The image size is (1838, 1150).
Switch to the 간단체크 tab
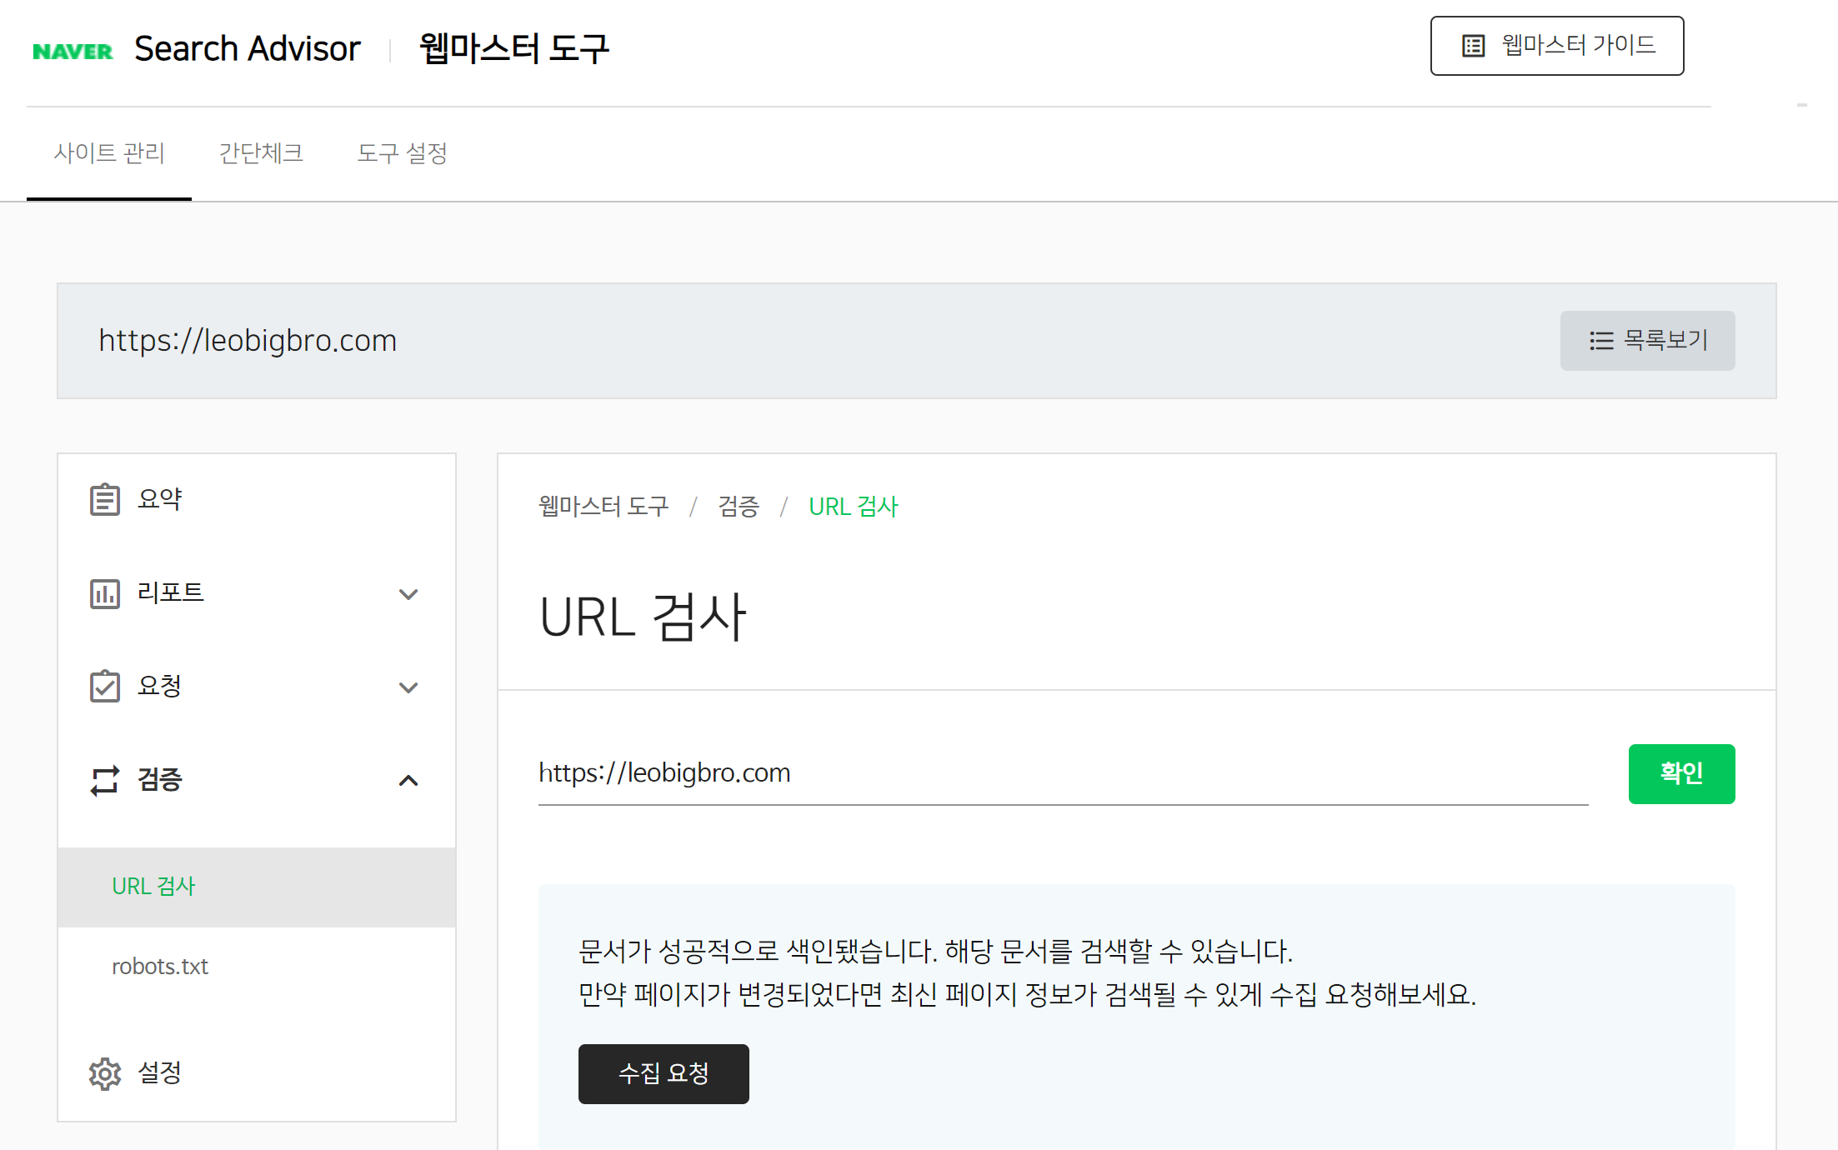(261, 153)
